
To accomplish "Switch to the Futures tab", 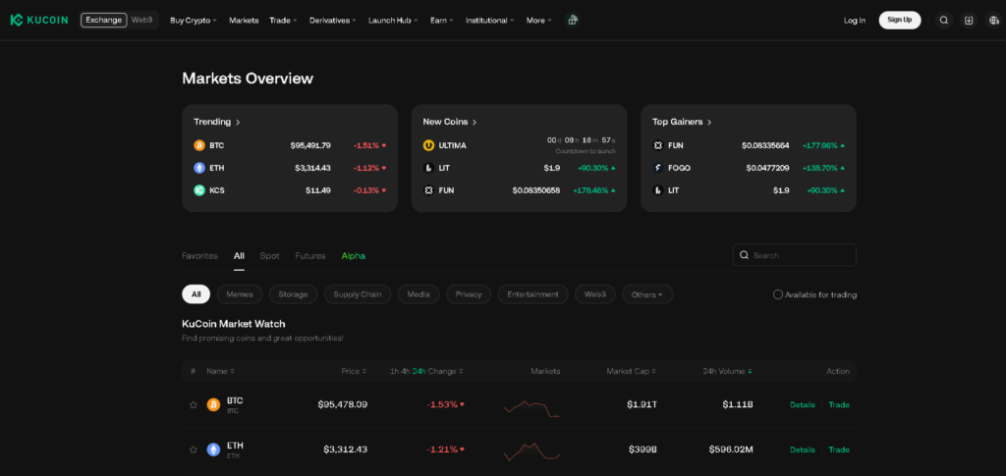I will tap(310, 255).
